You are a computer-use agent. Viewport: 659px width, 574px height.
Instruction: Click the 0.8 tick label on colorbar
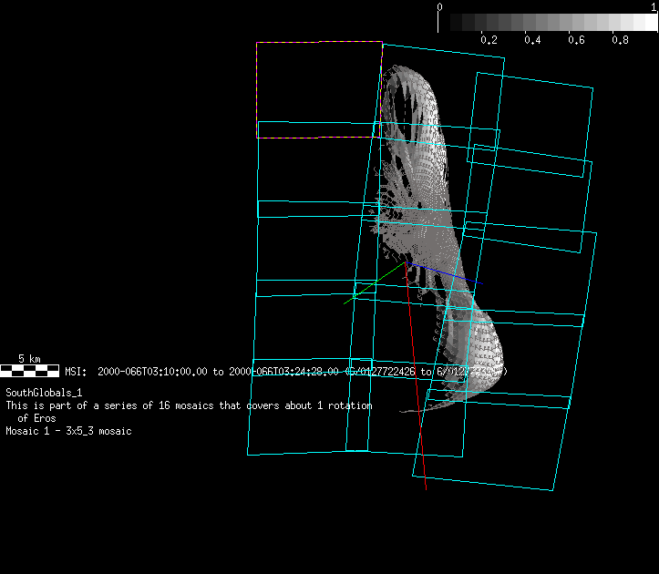(x=620, y=41)
